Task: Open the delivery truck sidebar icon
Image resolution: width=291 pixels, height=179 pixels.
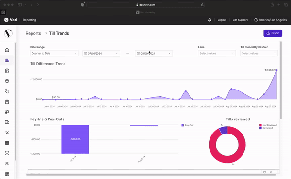Action: pos(7,122)
